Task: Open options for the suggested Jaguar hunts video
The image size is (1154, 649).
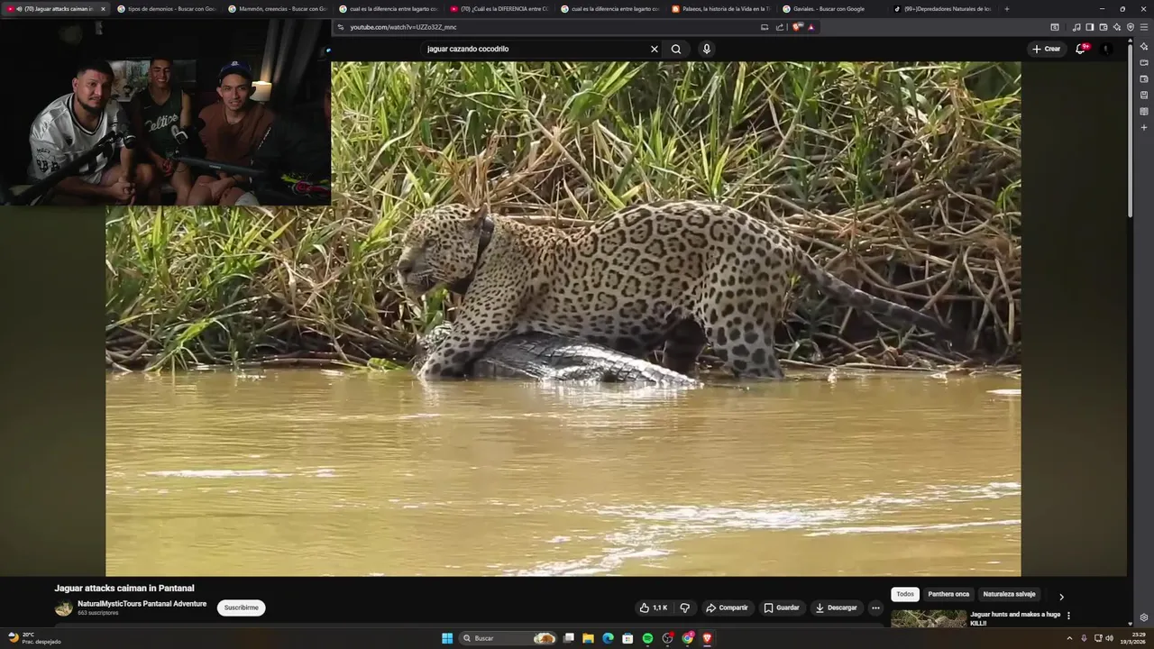Action: click(x=1068, y=616)
